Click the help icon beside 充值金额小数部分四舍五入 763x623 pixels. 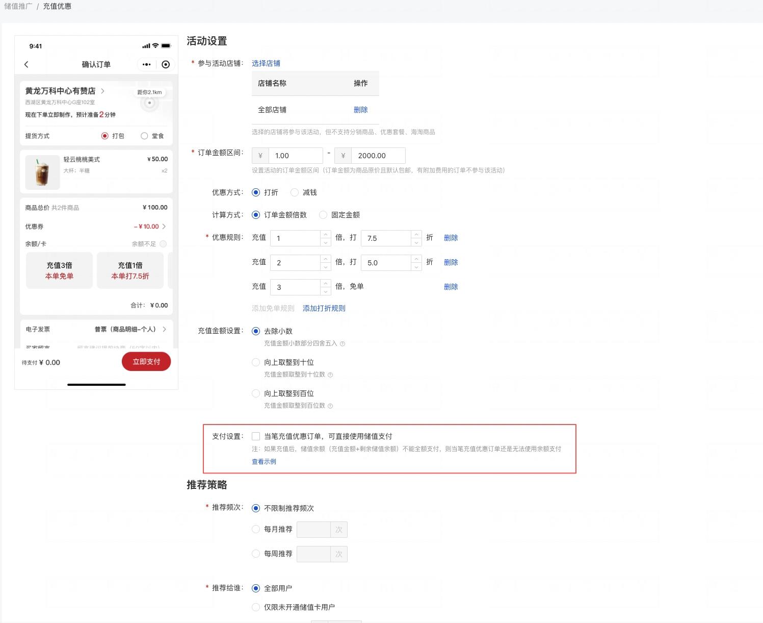[x=343, y=344]
